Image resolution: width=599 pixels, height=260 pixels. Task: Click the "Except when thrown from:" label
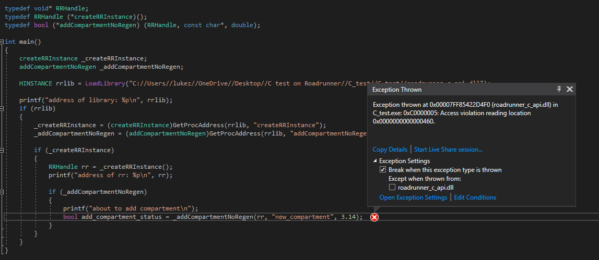[425, 178]
